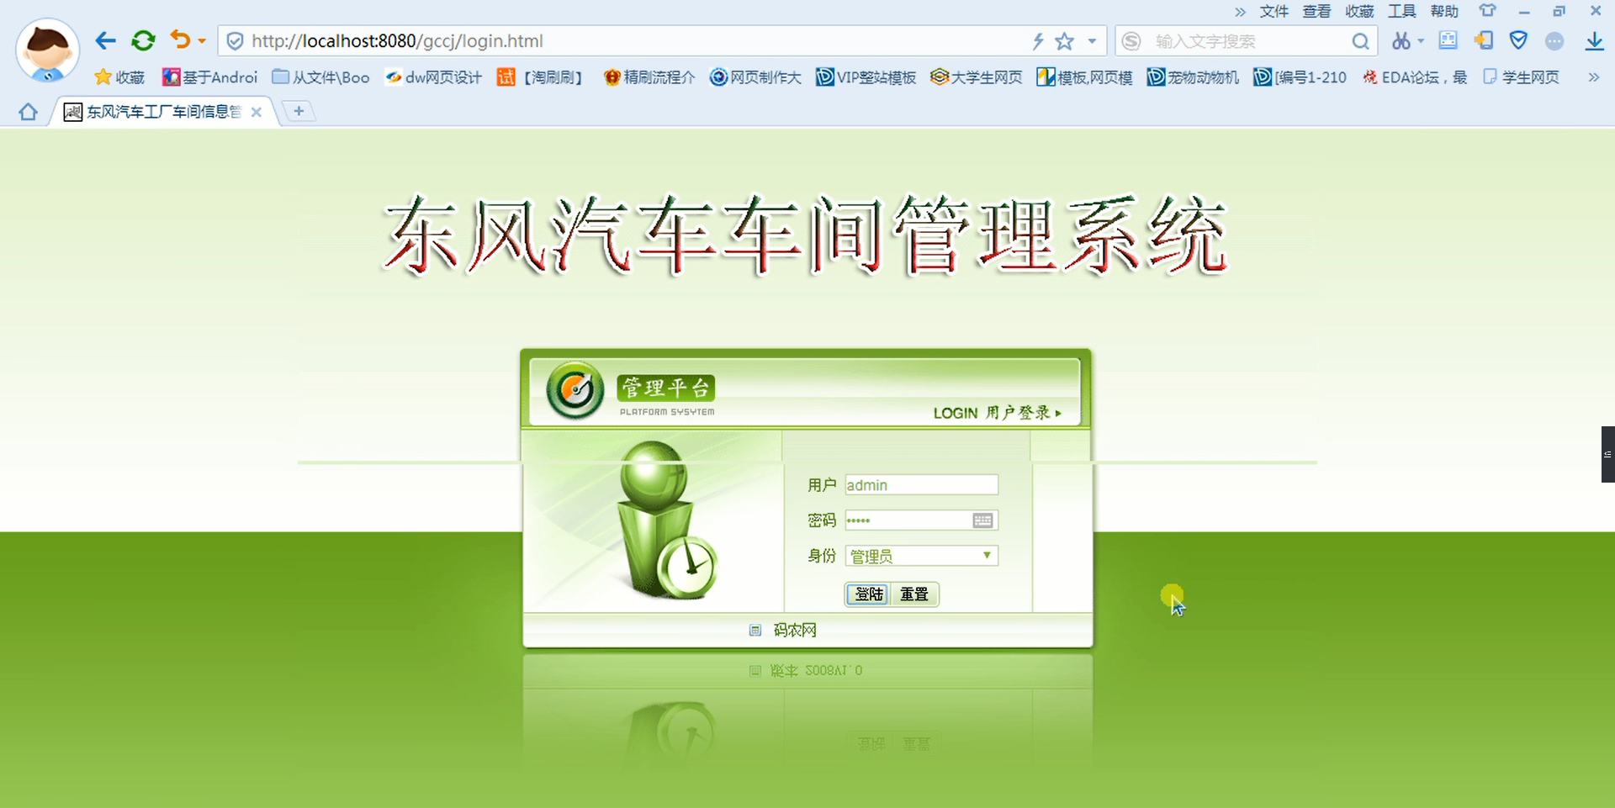Open the dw网页设计 bookmark
Viewport: 1615px width, 808px height.
(433, 77)
